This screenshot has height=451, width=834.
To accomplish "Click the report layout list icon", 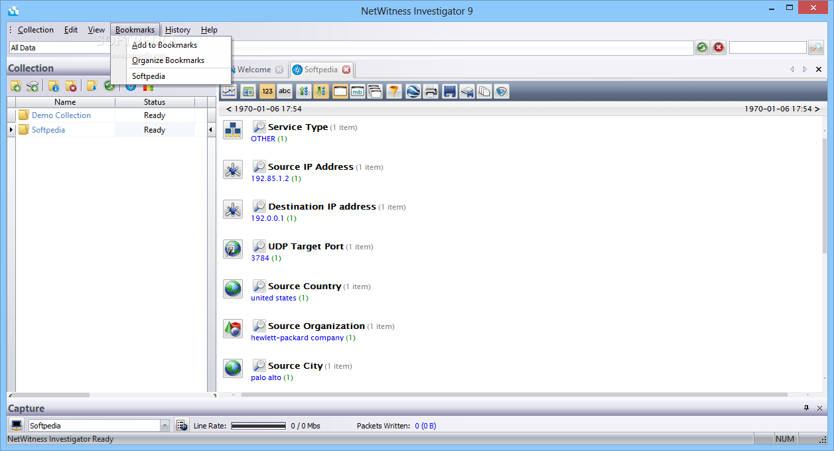I will pyautogui.click(x=248, y=92).
